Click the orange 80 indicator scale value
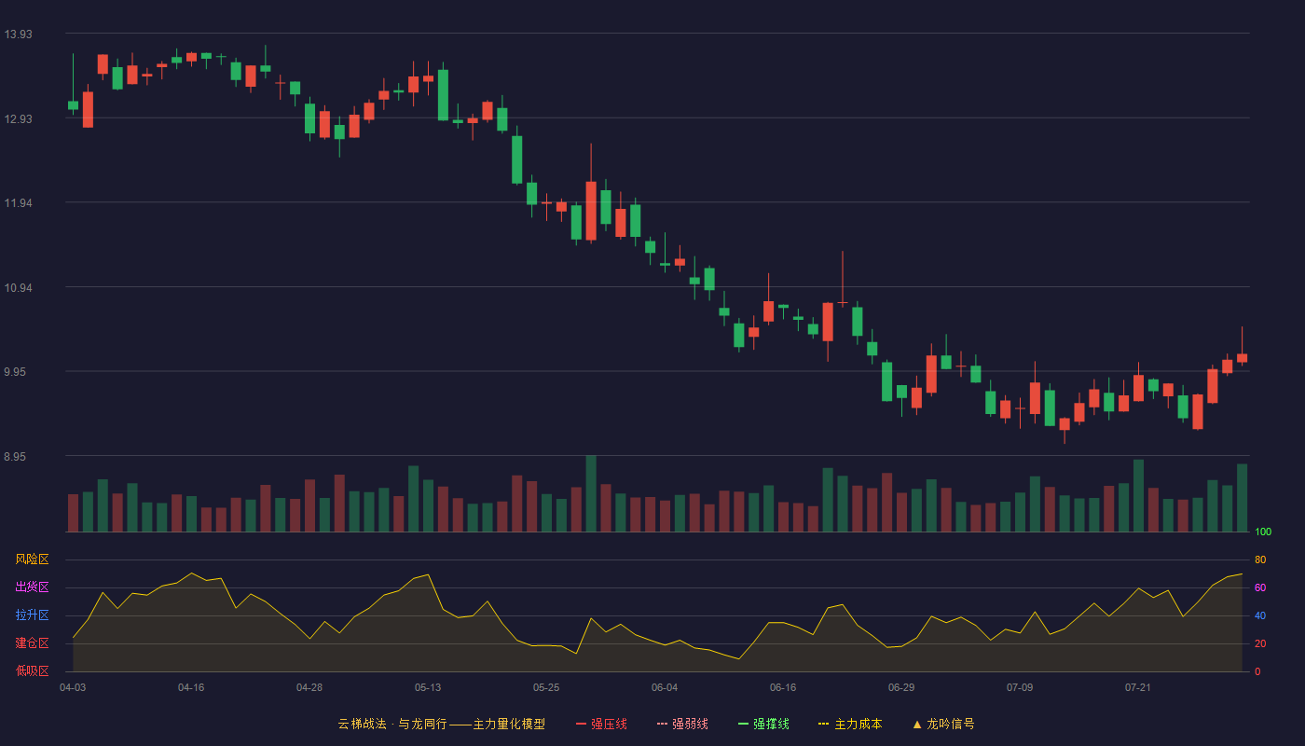Image resolution: width=1305 pixels, height=746 pixels. (1260, 559)
